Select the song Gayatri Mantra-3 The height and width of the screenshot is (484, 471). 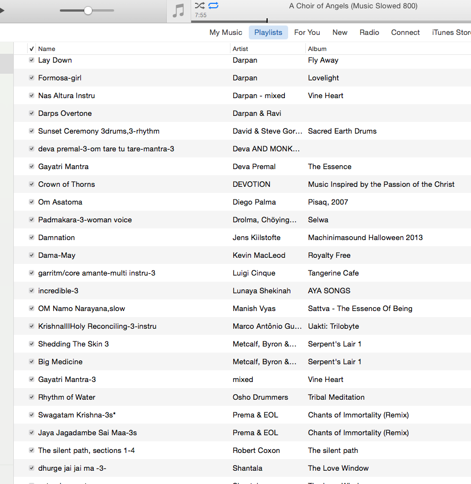coord(67,380)
